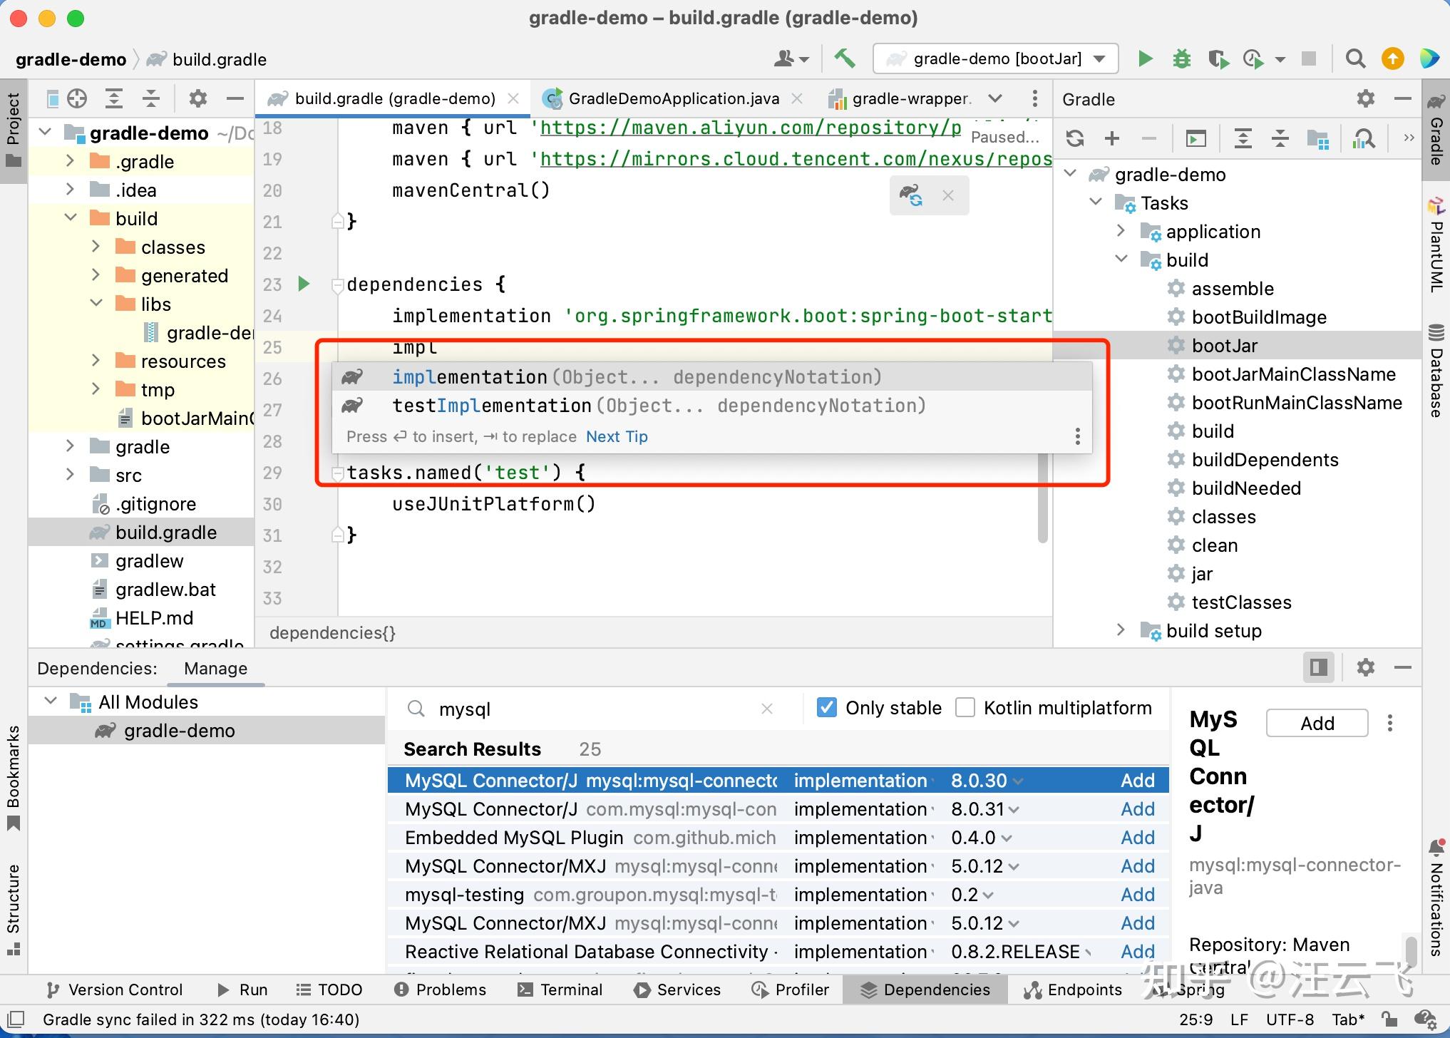Open Gradle tool window settings gear
The image size is (1450, 1038).
pos(1365,99)
